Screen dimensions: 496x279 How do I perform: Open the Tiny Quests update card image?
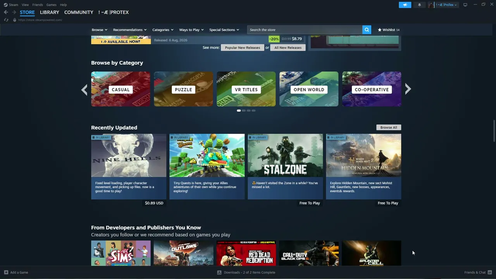click(x=207, y=155)
